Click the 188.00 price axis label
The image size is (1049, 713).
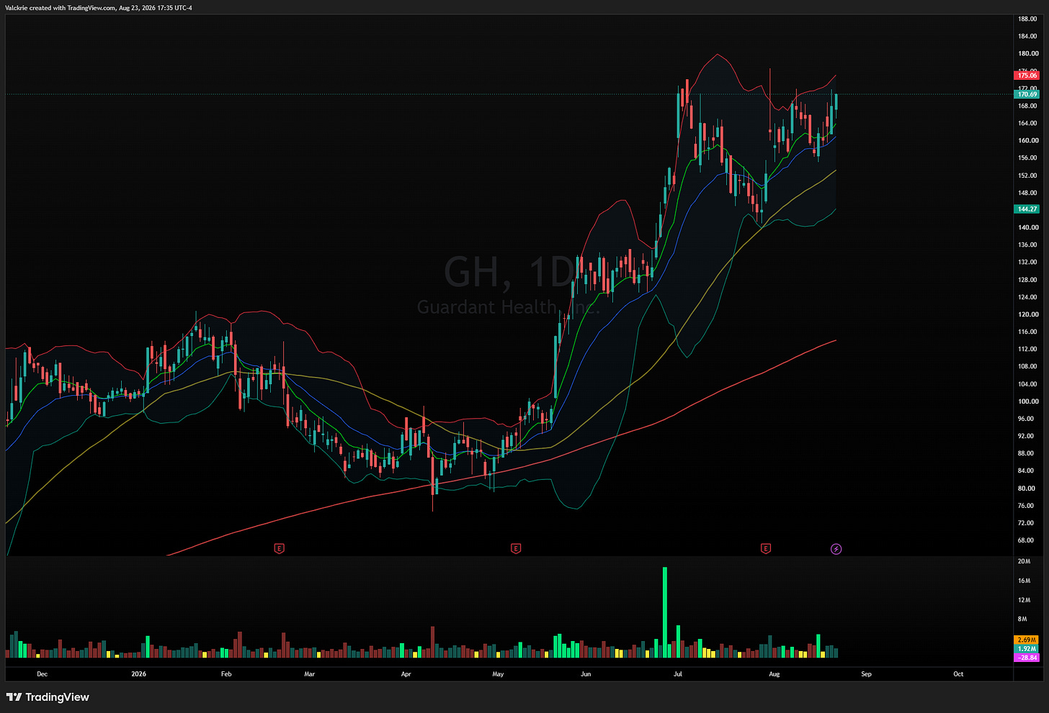tap(1027, 19)
